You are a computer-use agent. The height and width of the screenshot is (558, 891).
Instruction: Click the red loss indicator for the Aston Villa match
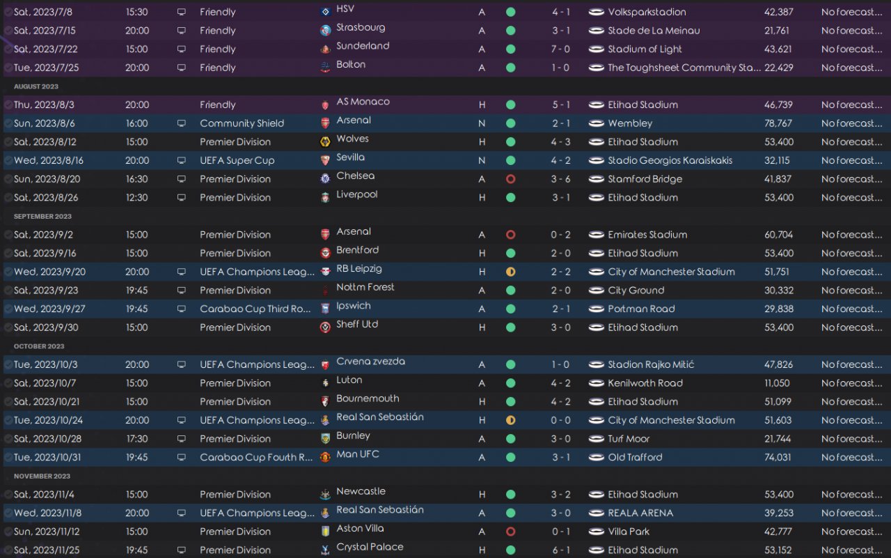[510, 532]
